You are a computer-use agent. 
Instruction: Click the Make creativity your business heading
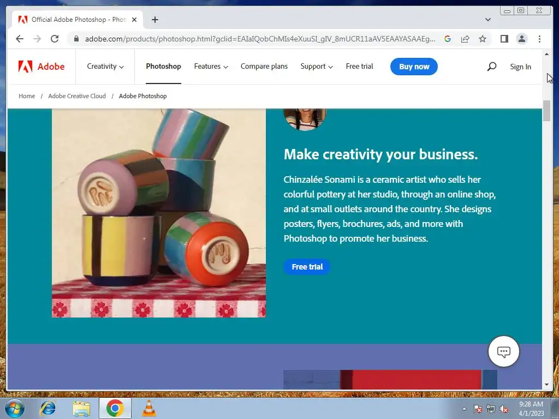click(380, 154)
